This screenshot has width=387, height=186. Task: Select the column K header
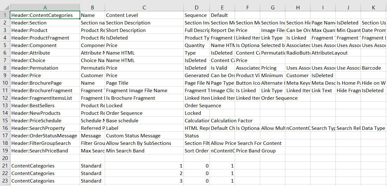[x=373, y=8]
